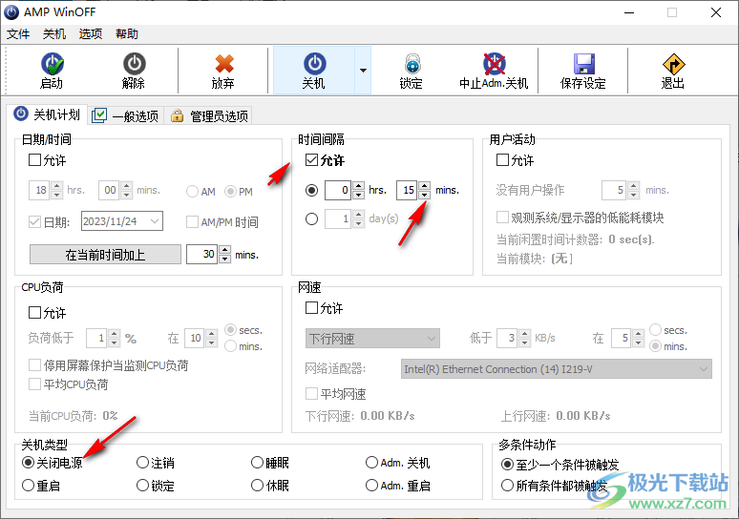Select the day(s) interval radio button
The image size is (739, 519).
(x=311, y=219)
